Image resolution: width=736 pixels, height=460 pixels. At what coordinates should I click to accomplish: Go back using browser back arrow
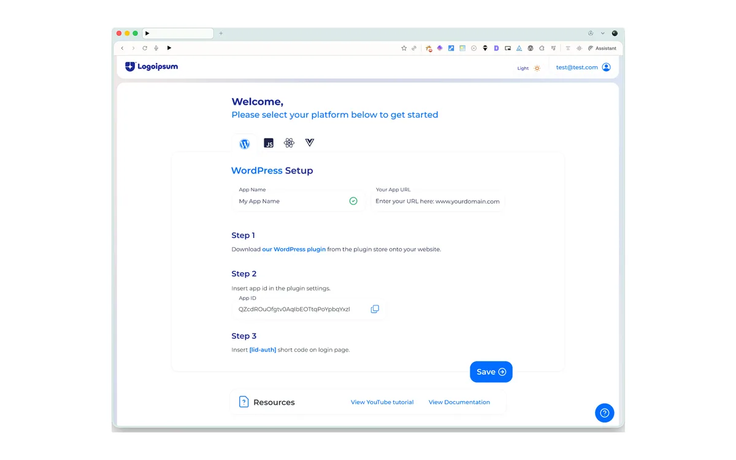[x=122, y=48]
